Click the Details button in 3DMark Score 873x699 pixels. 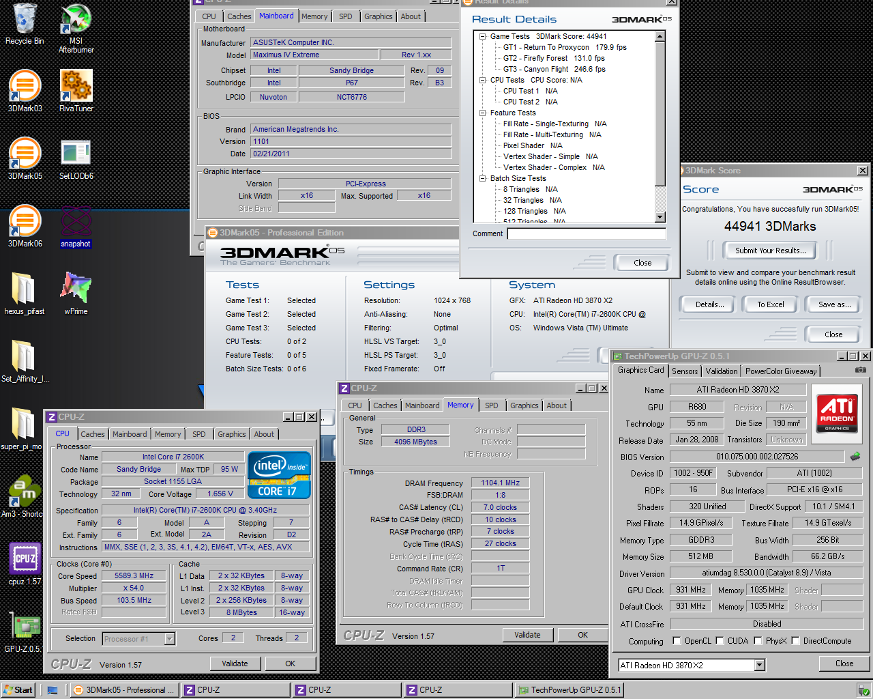710,304
